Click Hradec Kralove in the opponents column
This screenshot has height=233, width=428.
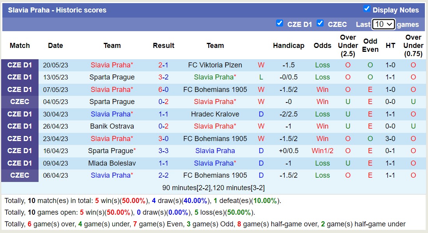(x=215, y=114)
